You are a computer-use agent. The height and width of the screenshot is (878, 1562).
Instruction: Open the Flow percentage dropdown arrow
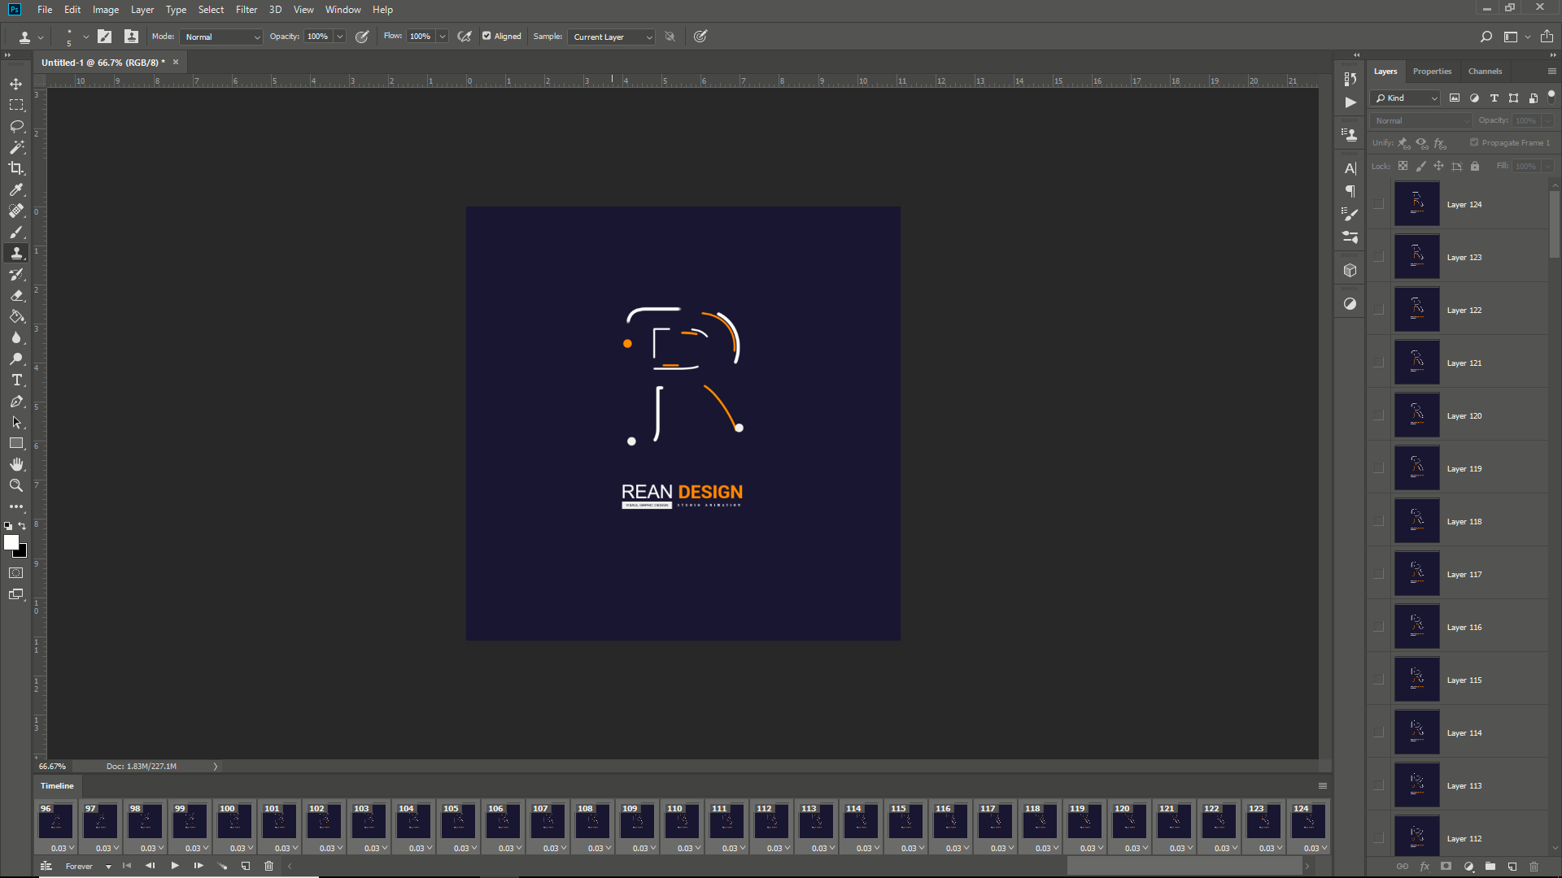(x=443, y=37)
